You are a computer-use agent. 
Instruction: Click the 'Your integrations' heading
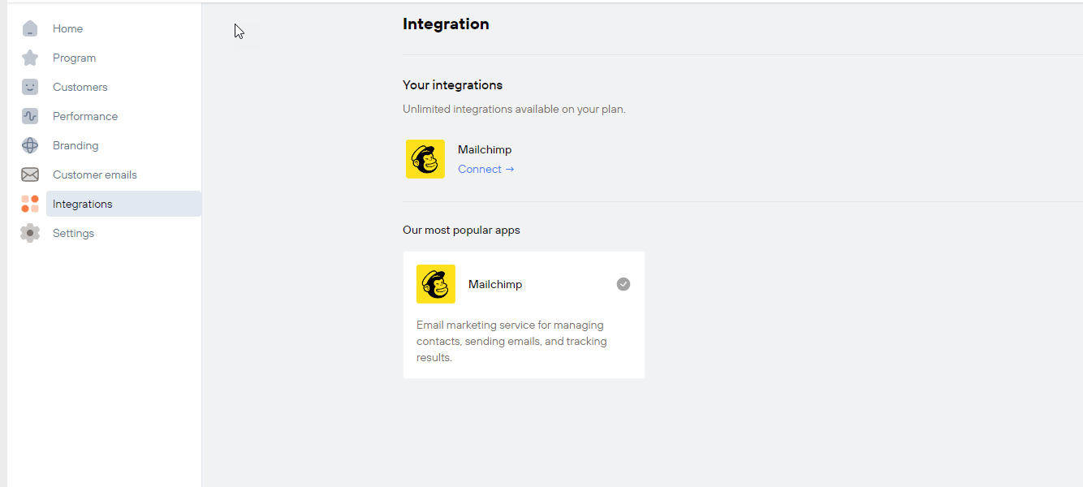click(x=452, y=85)
